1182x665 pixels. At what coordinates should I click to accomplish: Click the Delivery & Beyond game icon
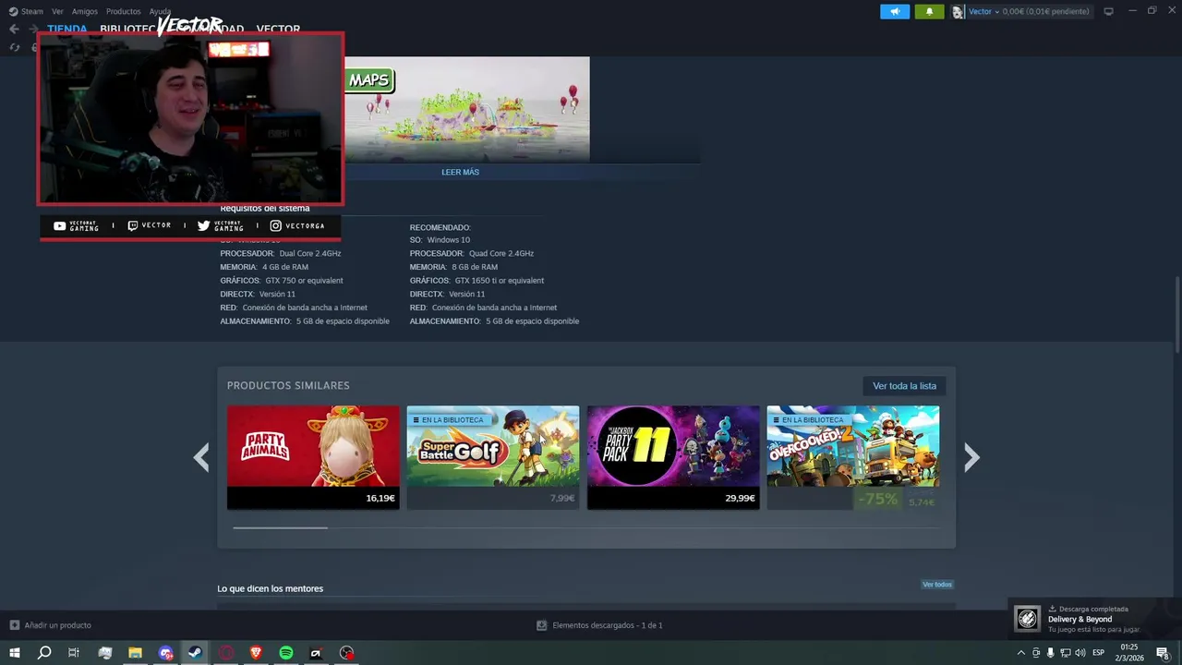coord(1027,619)
